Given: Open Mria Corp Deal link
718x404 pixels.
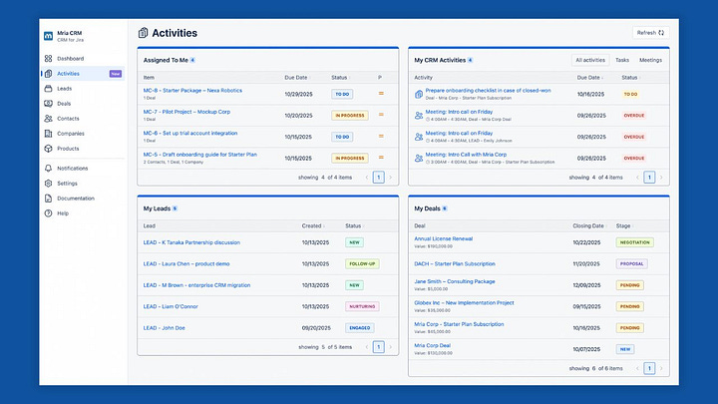Looking at the screenshot, I should tap(432, 345).
